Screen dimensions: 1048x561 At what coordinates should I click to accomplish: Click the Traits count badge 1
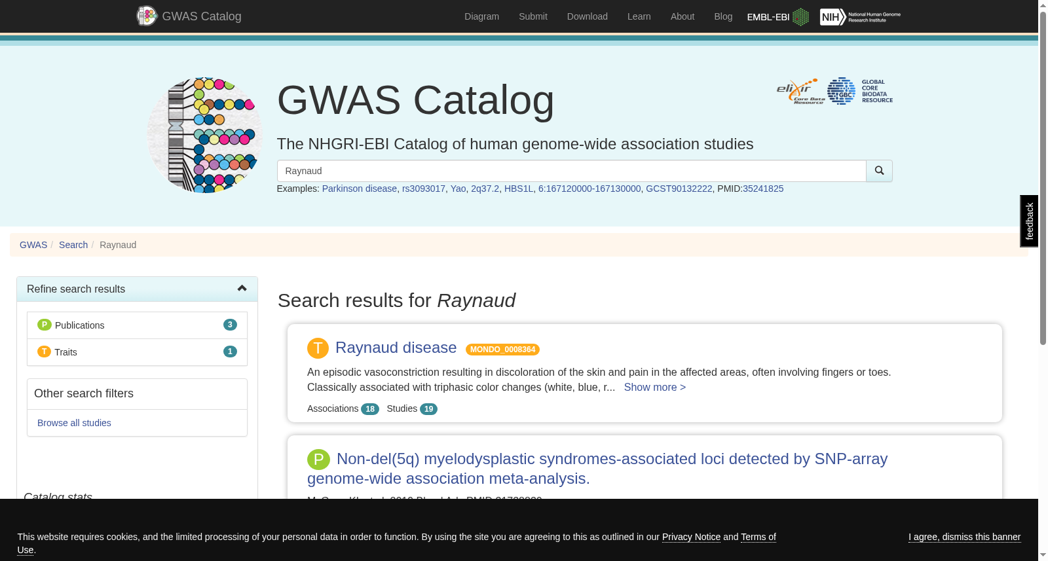click(230, 352)
